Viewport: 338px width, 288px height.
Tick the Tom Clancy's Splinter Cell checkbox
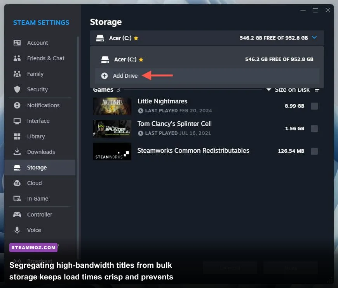[314, 129]
